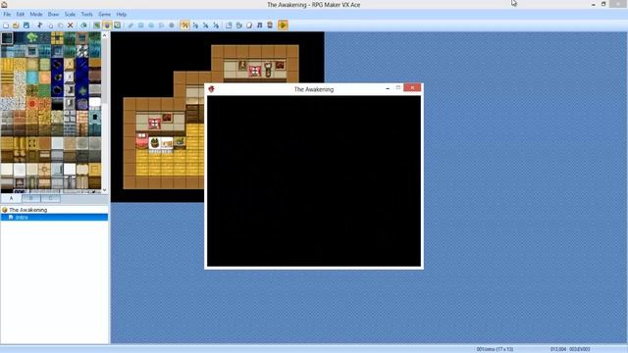Close The Awakening game window
The width and height of the screenshot is (628, 353).
[412, 87]
